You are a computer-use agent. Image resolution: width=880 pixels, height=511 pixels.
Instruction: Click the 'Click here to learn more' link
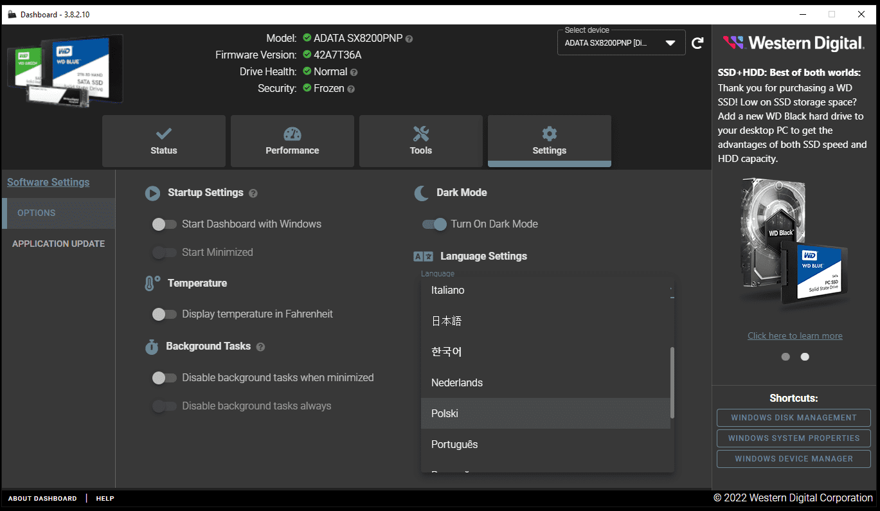(795, 336)
